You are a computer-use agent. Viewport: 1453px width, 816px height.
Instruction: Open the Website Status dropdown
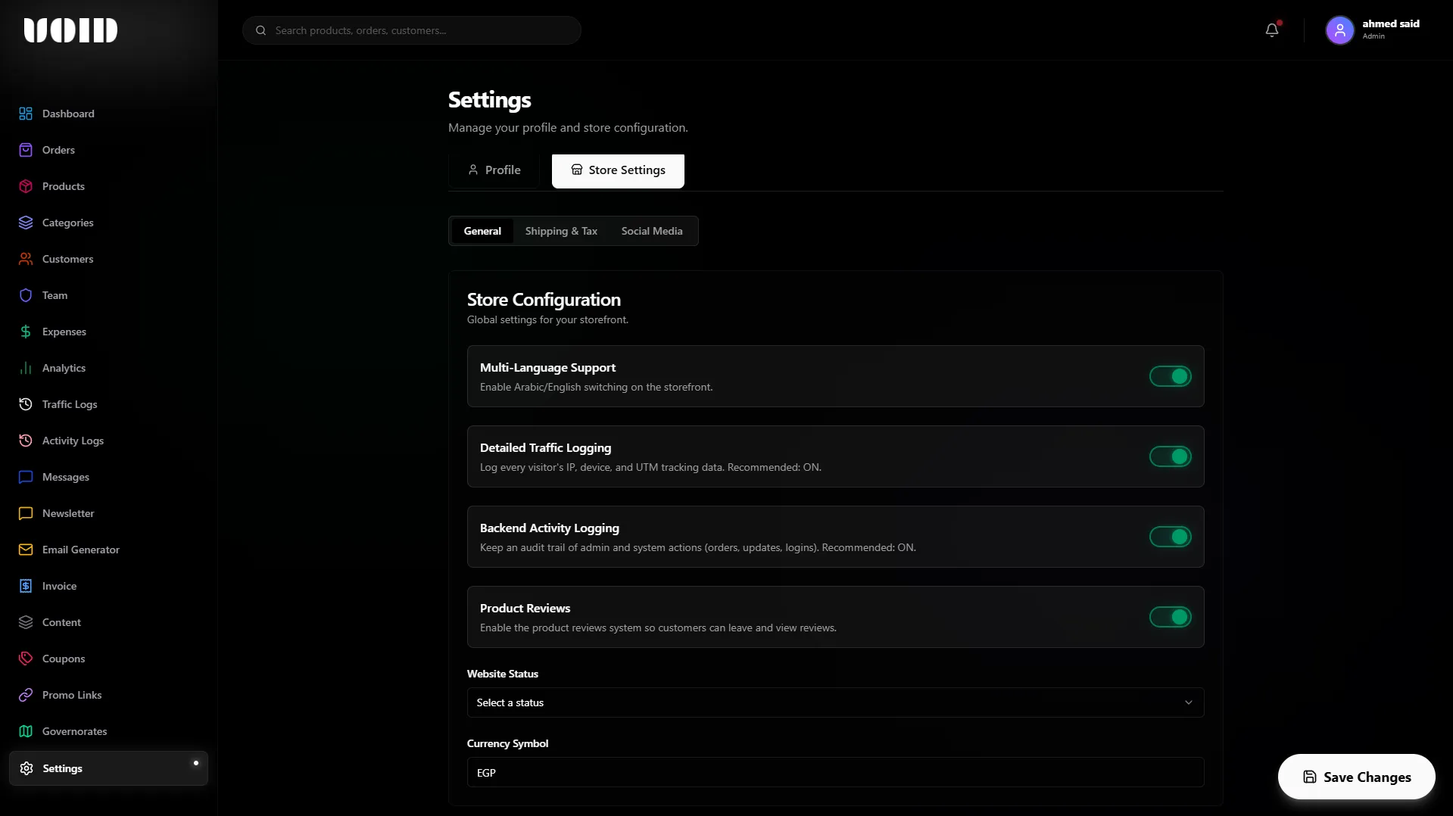pyautogui.click(x=835, y=702)
